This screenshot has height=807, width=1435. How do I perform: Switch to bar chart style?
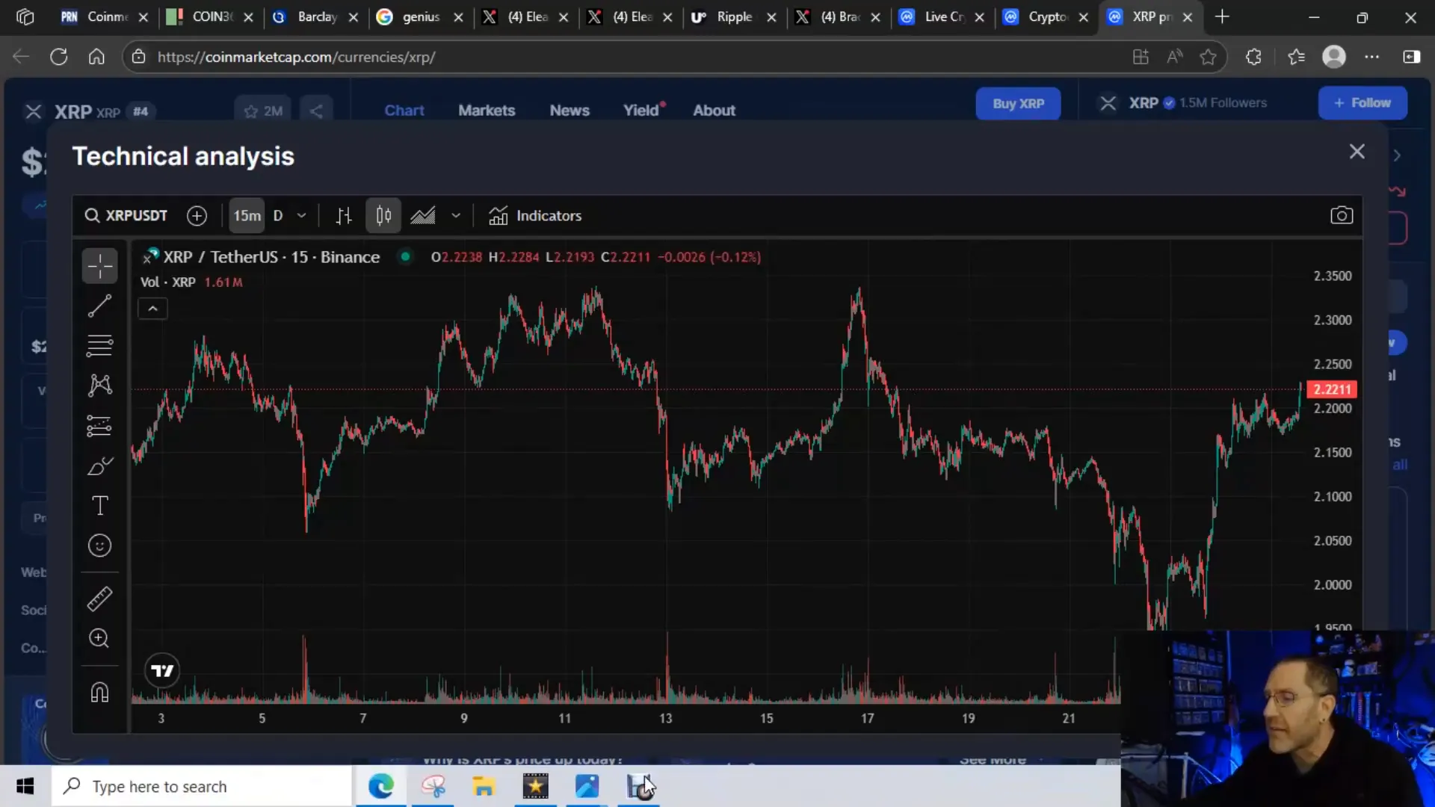(344, 216)
